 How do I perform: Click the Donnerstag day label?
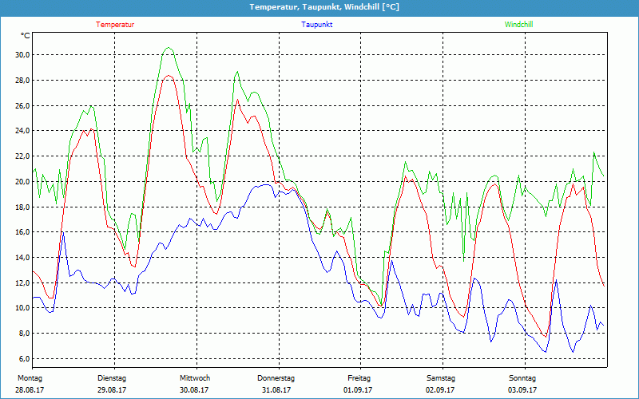[276, 378]
